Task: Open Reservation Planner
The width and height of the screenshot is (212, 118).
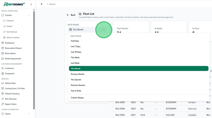Action: pyautogui.click(x=13, y=48)
